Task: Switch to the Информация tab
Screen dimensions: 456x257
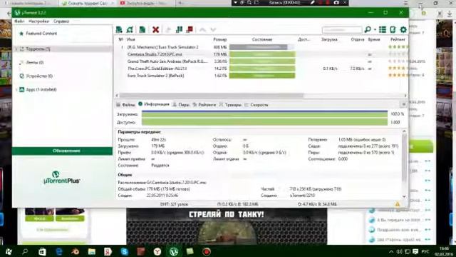Action: [154, 104]
